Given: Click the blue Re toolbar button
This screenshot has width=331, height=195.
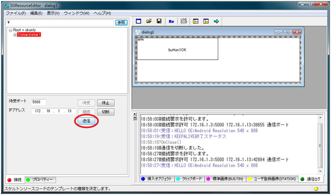Looking at the screenshot, I should pos(171,21).
